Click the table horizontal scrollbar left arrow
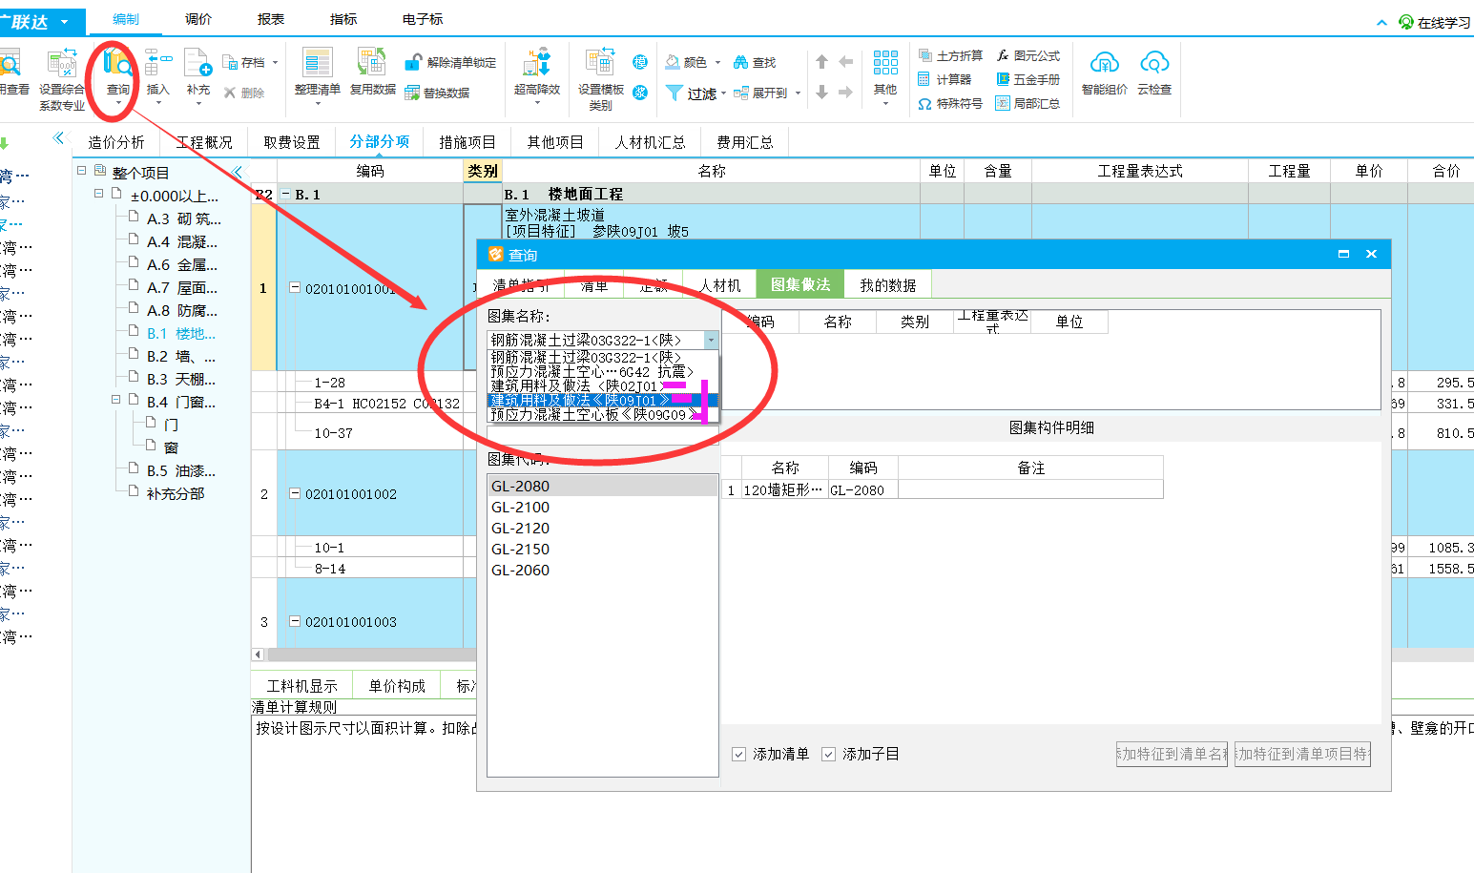1474x873 pixels. point(258,655)
